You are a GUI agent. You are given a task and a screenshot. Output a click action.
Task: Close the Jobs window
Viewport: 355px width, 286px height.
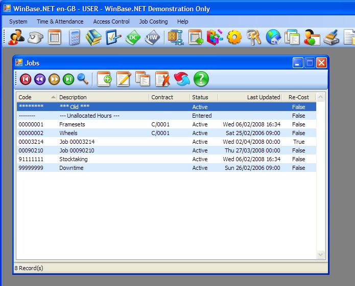[321, 63]
